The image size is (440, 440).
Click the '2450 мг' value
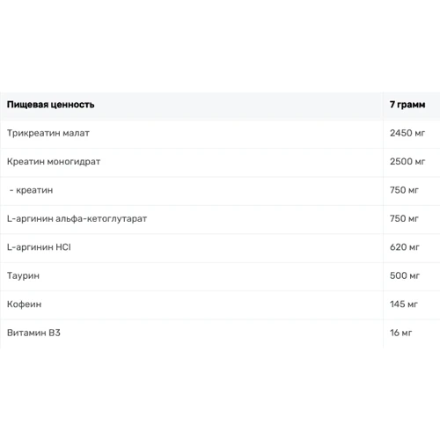pos(407,133)
